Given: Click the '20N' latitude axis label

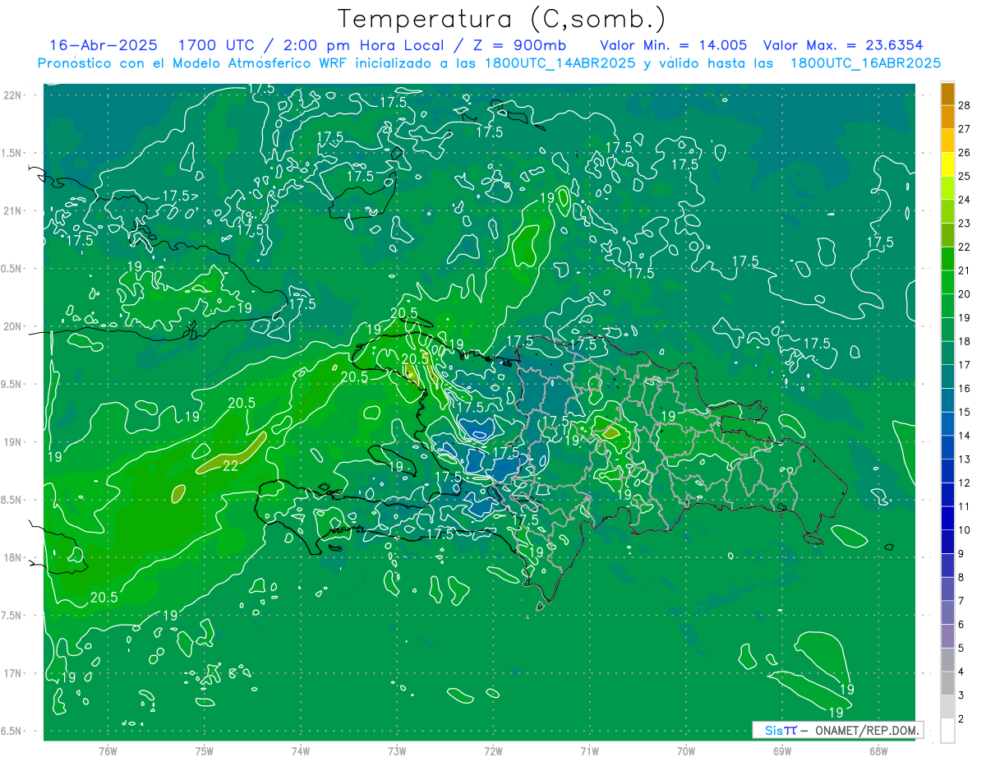Looking at the screenshot, I should point(12,326).
